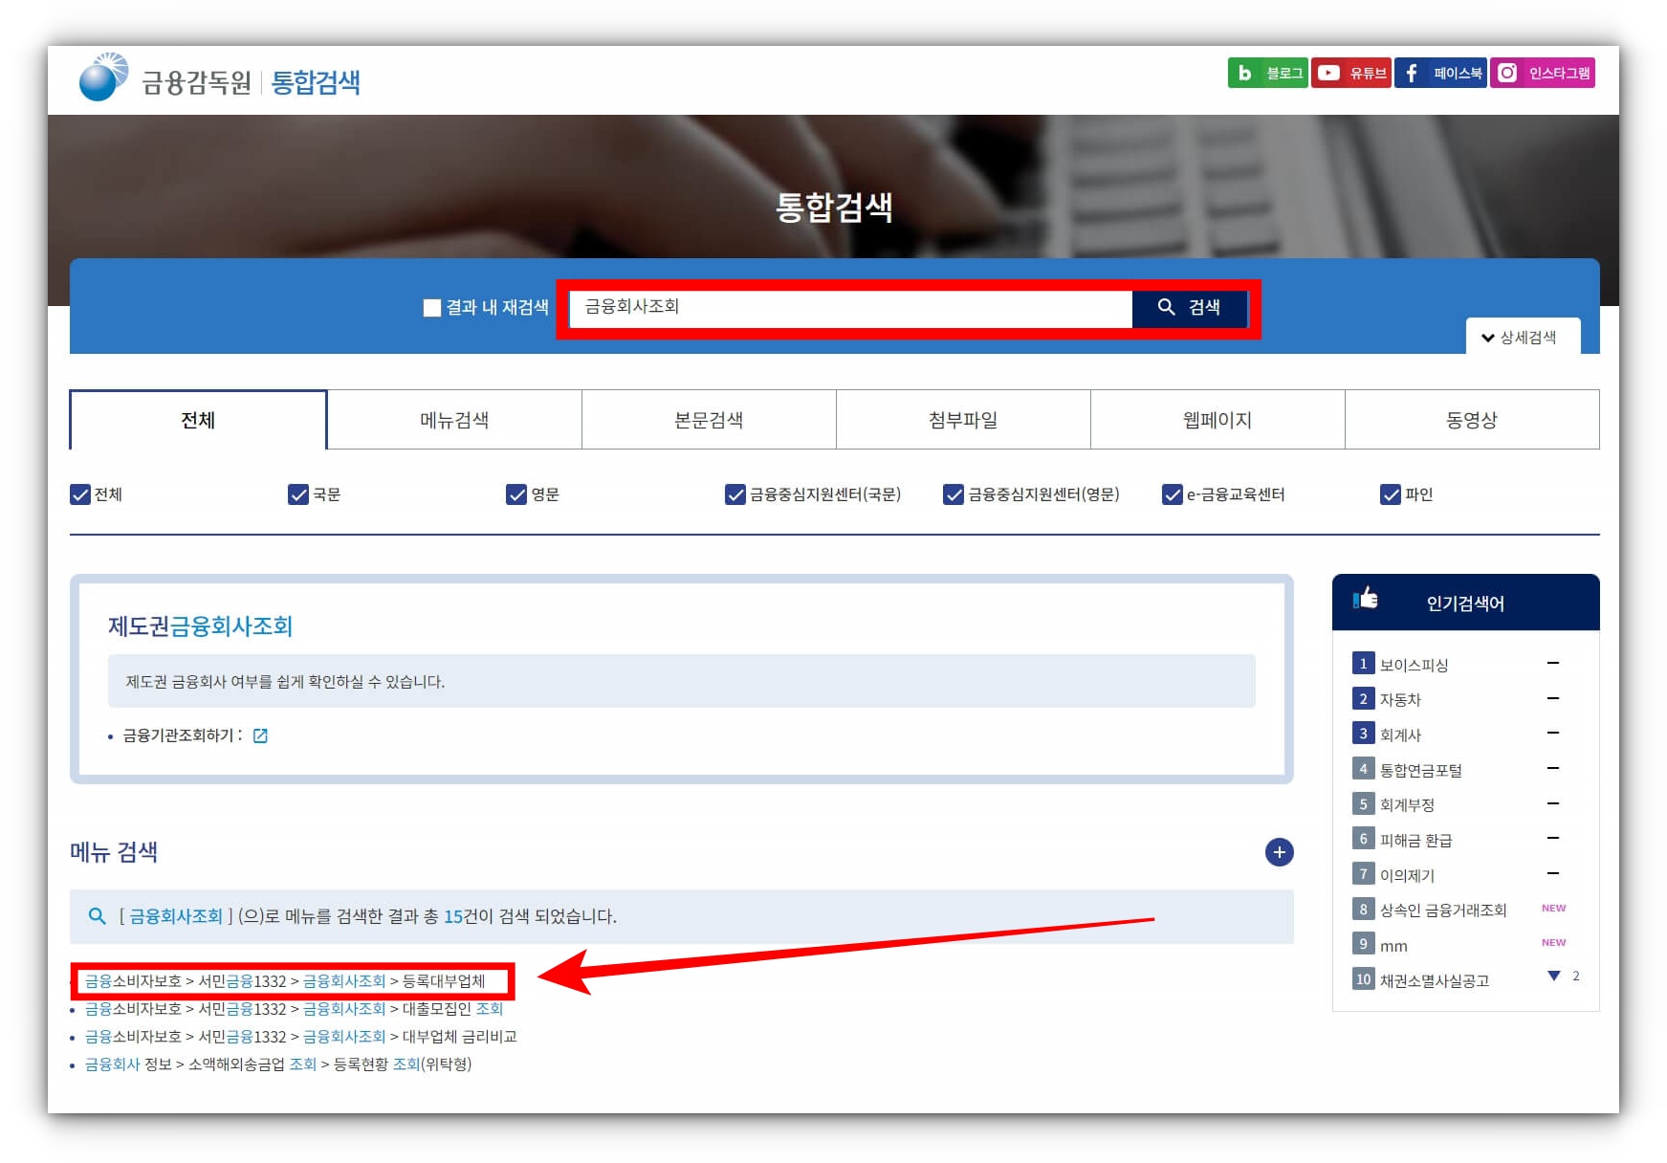This screenshot has width=1667, height=1163.
Task: Switch to the 본문검색 tab
Action: (707, 419)
